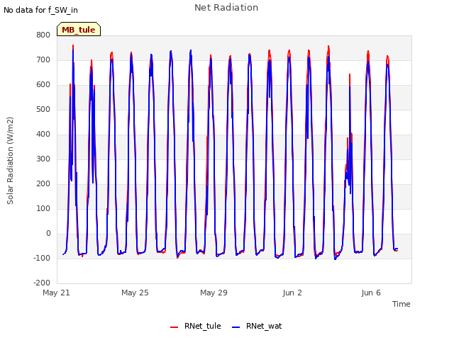Image resolution: width=454 pixels, height=340 pixels.
Task: Click the 500 y-axis tick label
Action: point(43,109)
